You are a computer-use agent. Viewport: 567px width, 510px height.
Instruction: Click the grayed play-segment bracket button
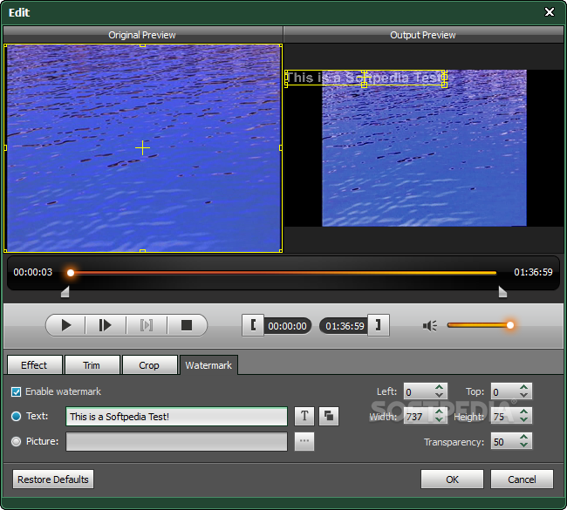pyautogui.click(x=146, y=325)
